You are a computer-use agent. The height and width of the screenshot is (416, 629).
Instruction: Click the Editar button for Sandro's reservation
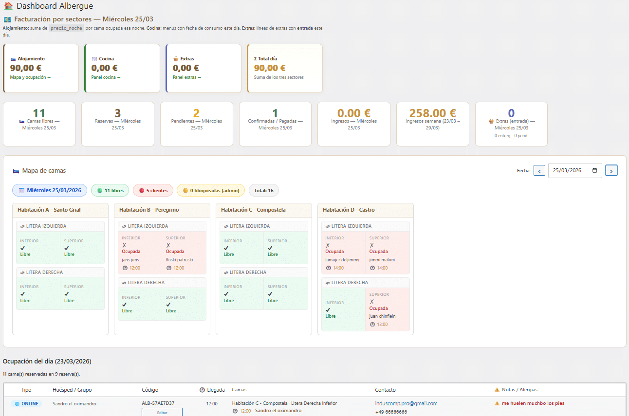(162, 412)
